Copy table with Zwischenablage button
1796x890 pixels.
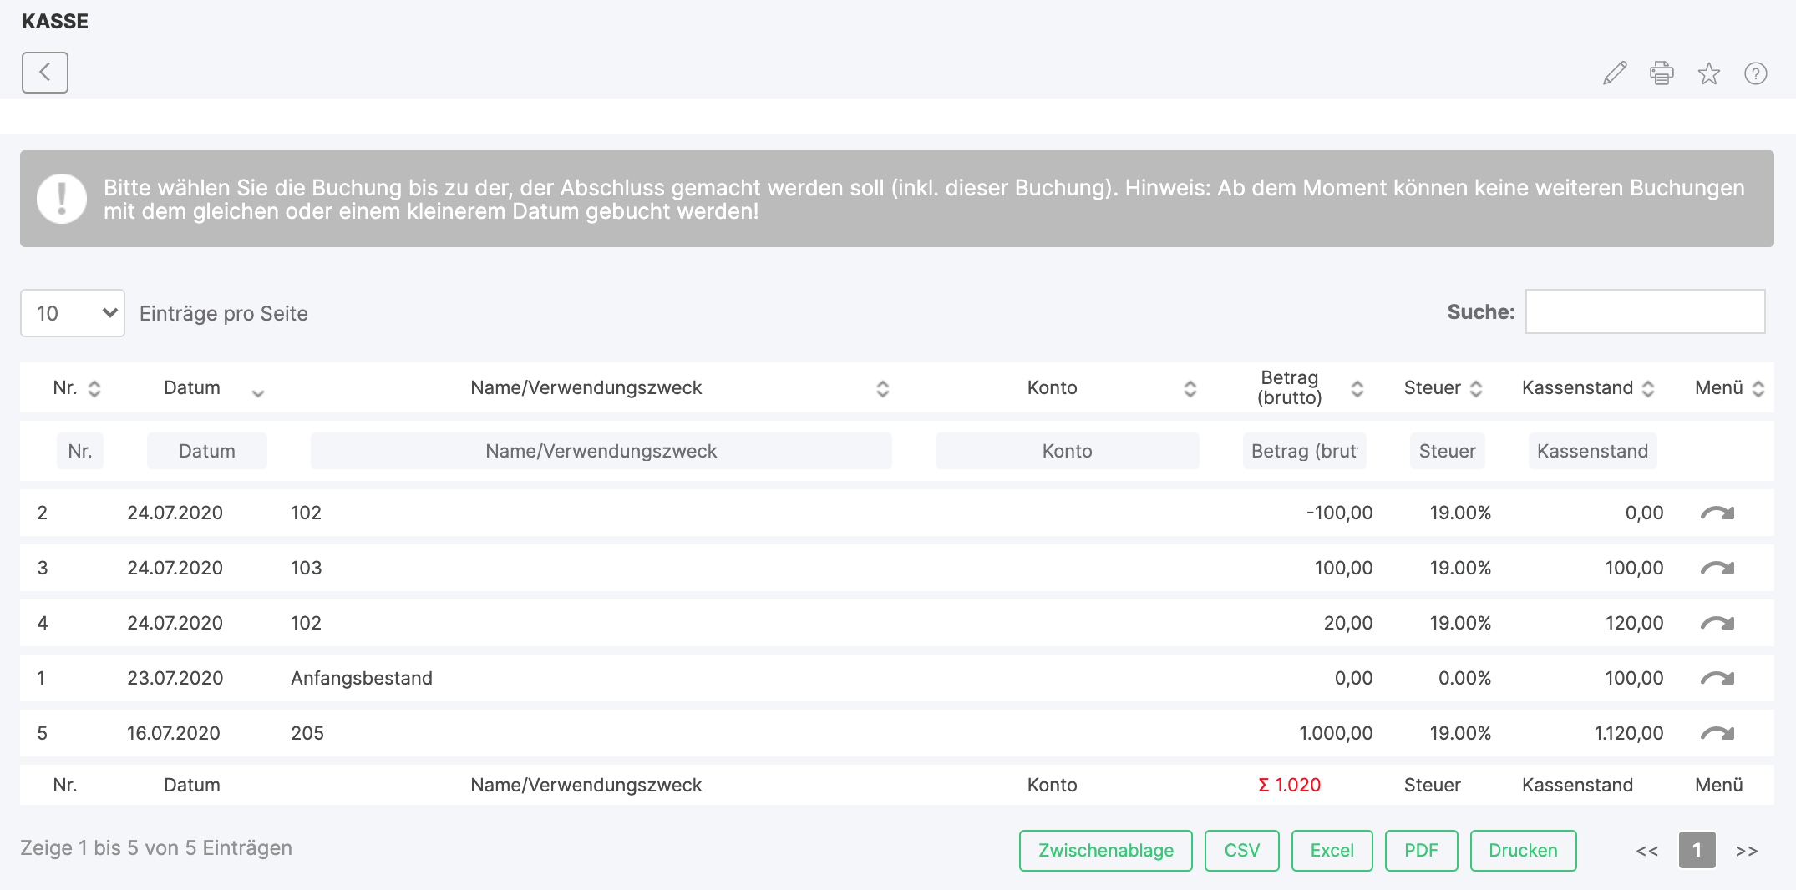point(1105,851)
